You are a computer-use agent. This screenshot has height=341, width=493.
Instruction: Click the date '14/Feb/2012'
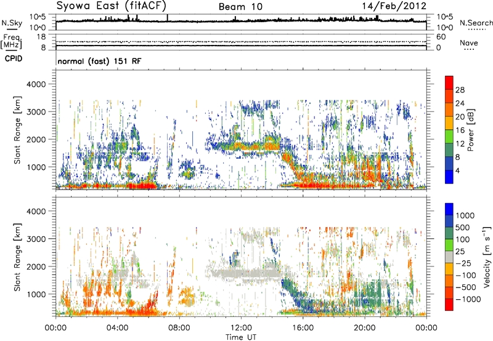tap(394, 6)
